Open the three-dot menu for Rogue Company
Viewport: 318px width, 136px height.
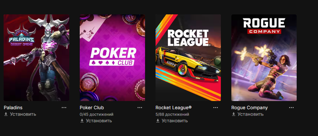point(291,108)
